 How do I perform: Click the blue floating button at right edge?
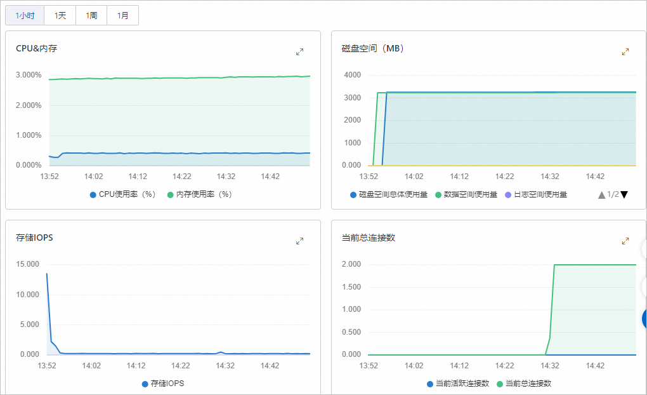tap(643, 318)
